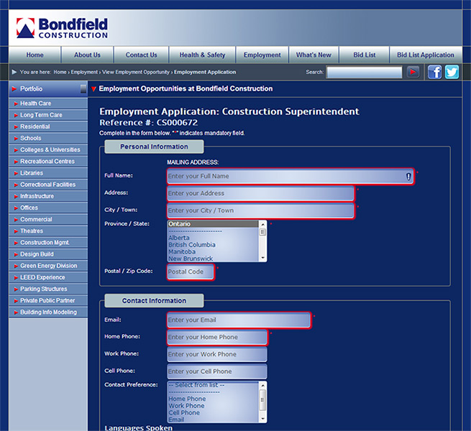The height and width of the screenshot is (431, 471).
Task: Open Health Care portfolio category
Action: click(x=48, y=103)
